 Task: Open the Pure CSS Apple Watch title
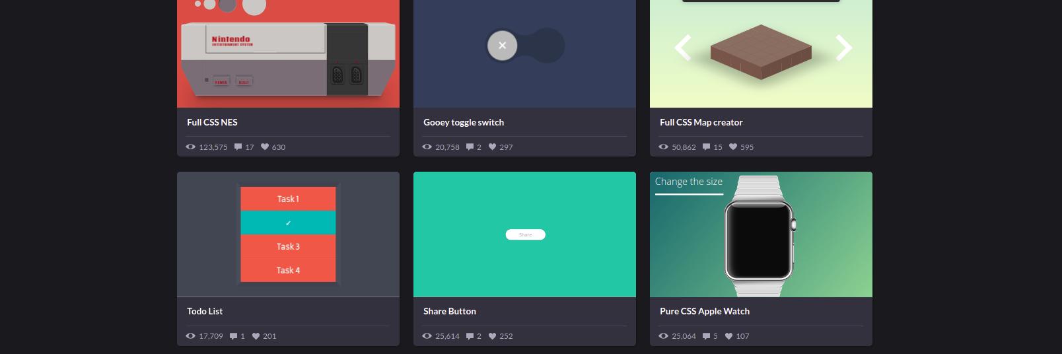pyautogui.click(x=705, y=311)
